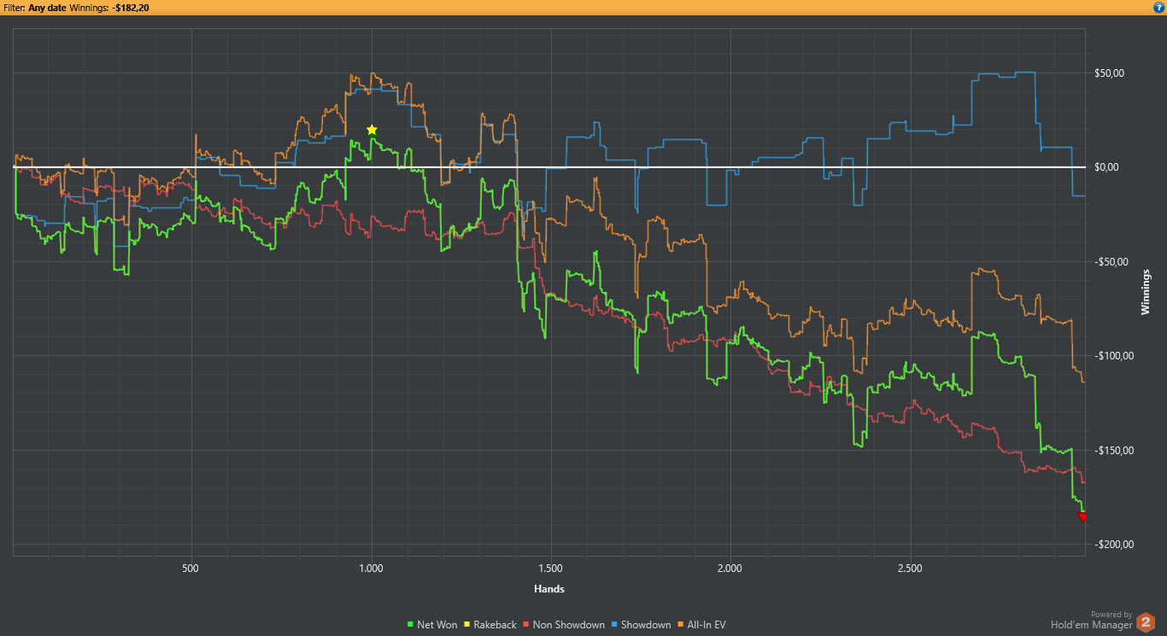Click the "-$200,00" y-axis label
The height and width of the screenshot is (636, 1167).
[1112, 545]
